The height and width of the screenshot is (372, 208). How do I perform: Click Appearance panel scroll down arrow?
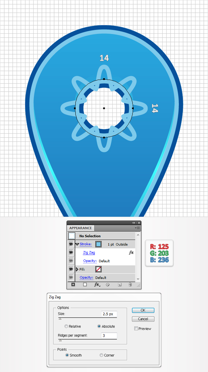coord(138,279)
